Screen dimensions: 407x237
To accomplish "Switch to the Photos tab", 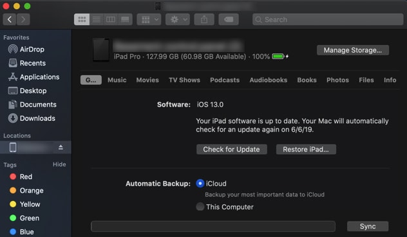I will point(337,80).
